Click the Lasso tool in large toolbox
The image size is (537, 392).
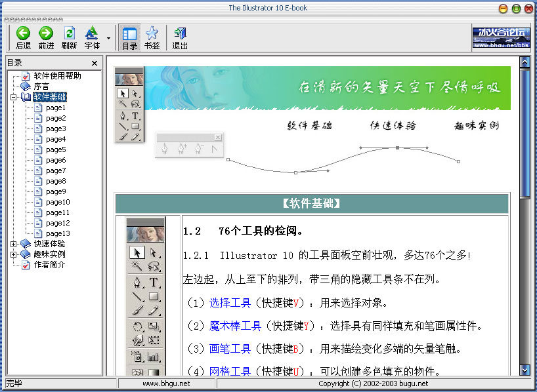154,265
